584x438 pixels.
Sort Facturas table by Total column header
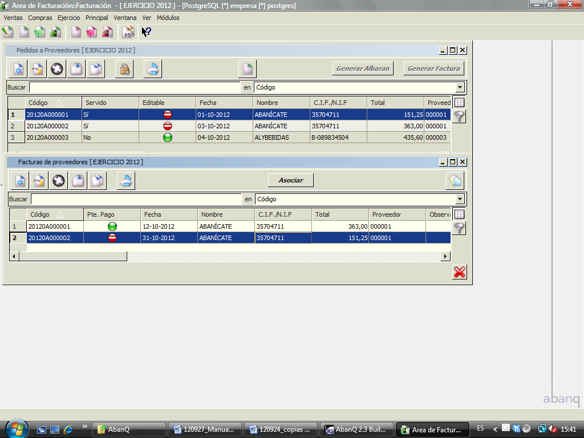pyautogui.click(x=340, y=214)
